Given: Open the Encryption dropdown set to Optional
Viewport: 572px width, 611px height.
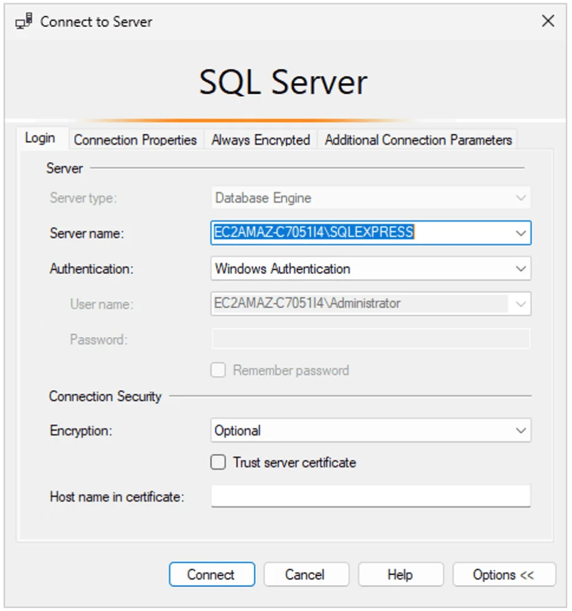Looking at the screenshot, I should (x=370, y=431).
